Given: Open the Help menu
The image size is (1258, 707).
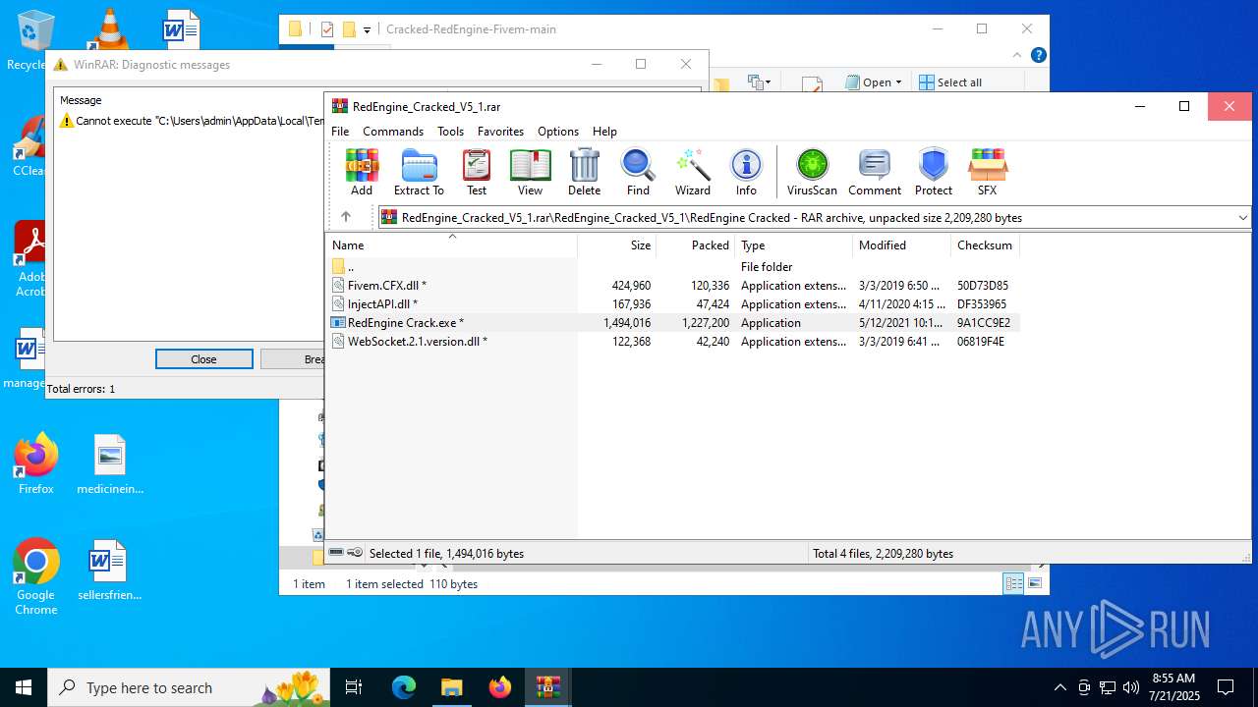Looking at the screenshot, I should tap(604, 132).
